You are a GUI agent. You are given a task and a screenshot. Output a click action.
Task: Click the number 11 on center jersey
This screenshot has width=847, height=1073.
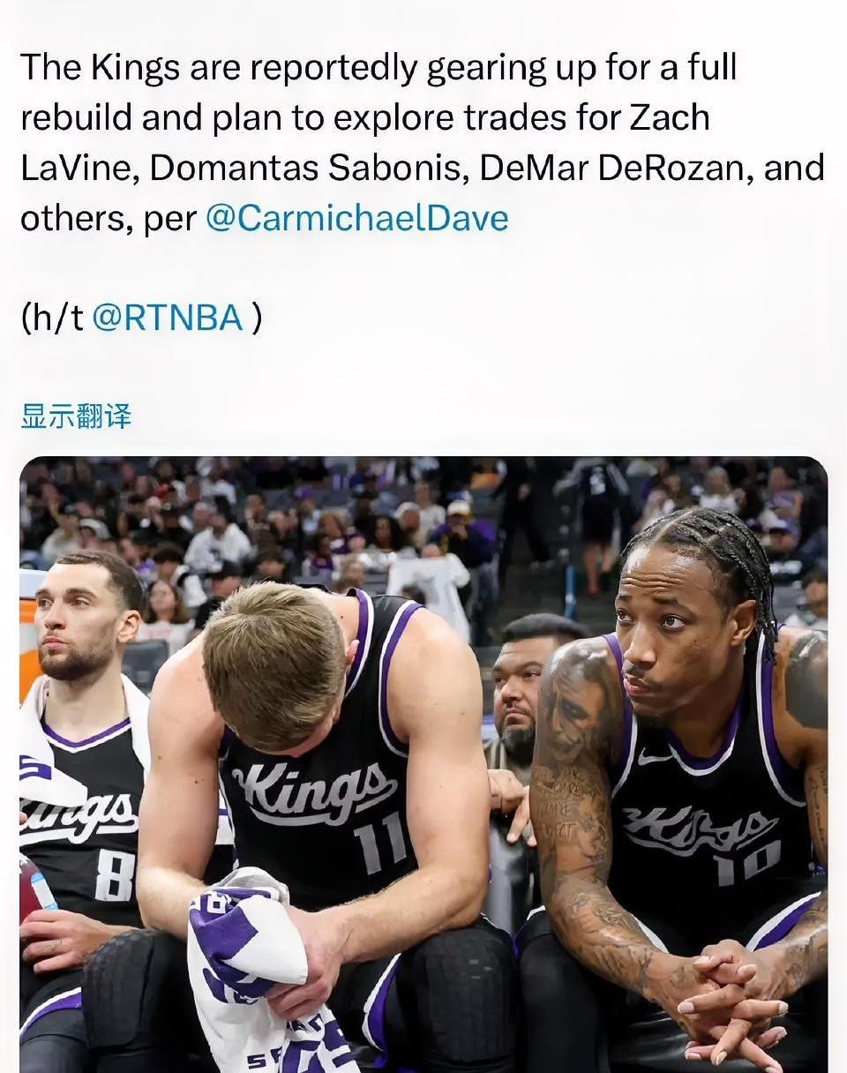tap(381, 841)
